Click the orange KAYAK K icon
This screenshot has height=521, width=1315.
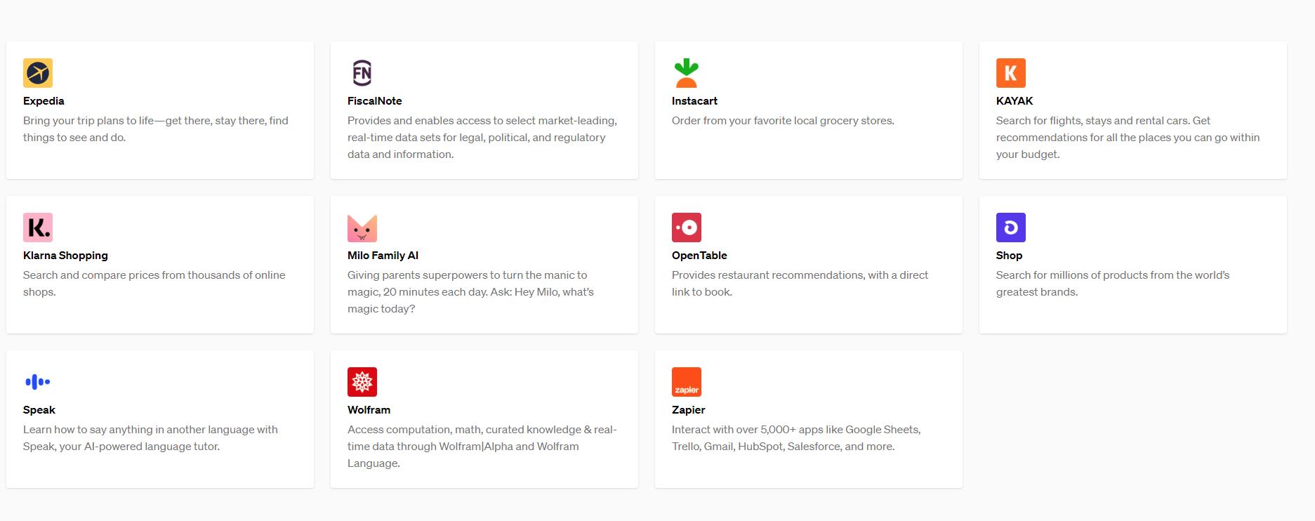coord(1011,73)
